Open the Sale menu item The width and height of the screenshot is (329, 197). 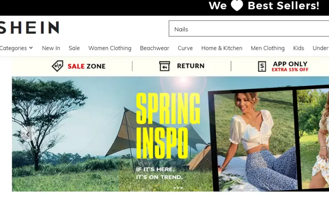[x=74, y=48]
